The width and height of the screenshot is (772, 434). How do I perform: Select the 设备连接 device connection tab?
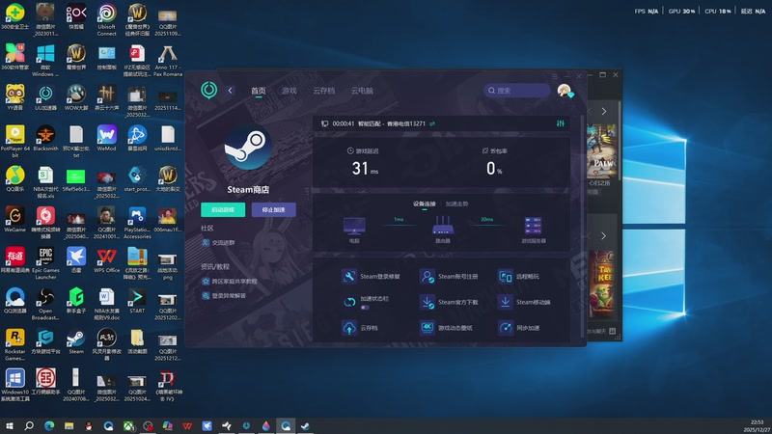pos(424,203)
